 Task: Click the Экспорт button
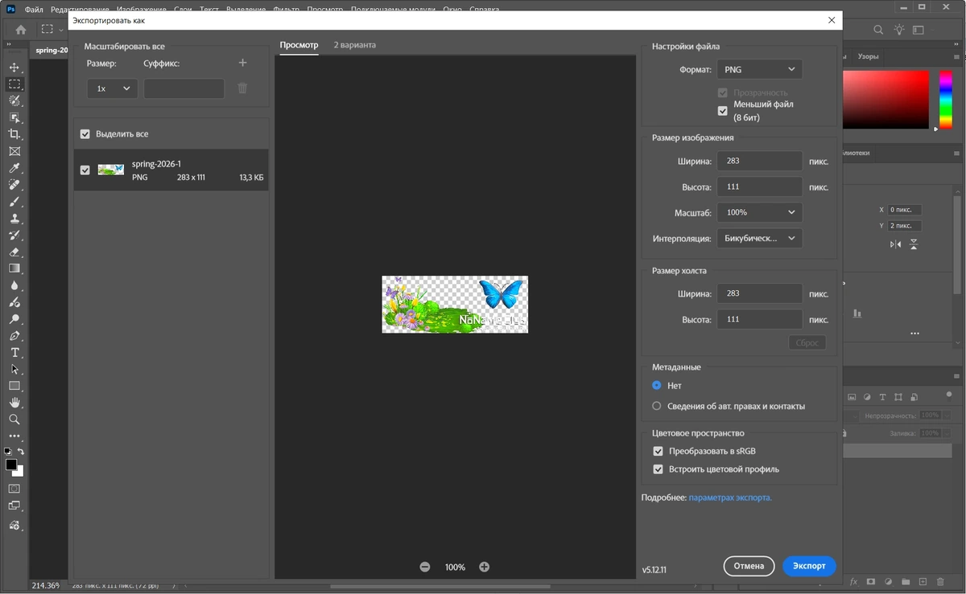[x=809, y=566]
